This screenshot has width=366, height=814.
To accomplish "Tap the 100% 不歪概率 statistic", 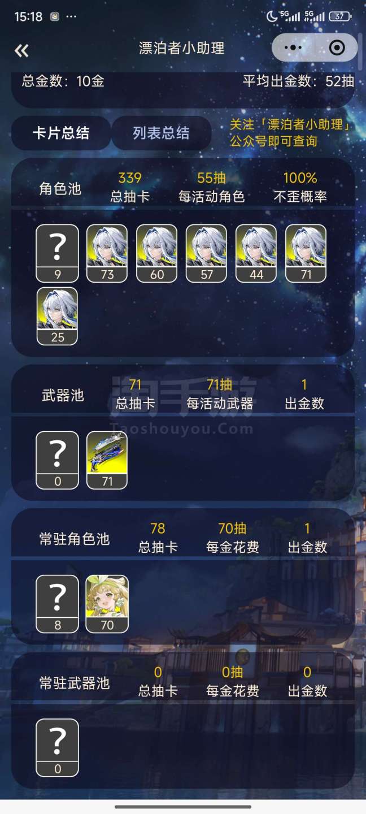I will pyautogui.click(x=300, y=187).
